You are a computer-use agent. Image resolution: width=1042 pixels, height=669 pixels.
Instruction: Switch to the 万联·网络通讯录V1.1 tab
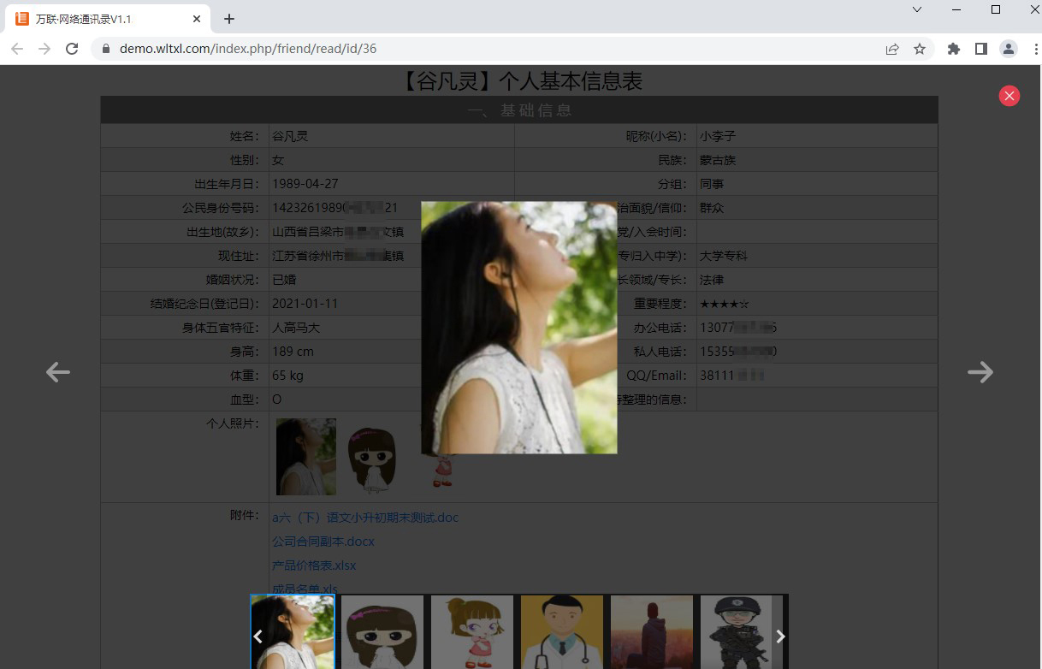pos(109,19)
